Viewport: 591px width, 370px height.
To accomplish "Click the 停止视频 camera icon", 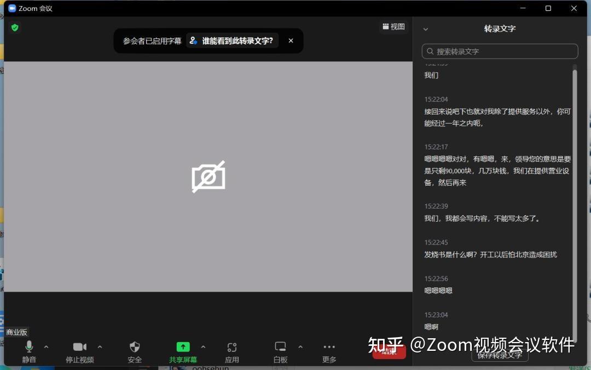I will (79, 346).
